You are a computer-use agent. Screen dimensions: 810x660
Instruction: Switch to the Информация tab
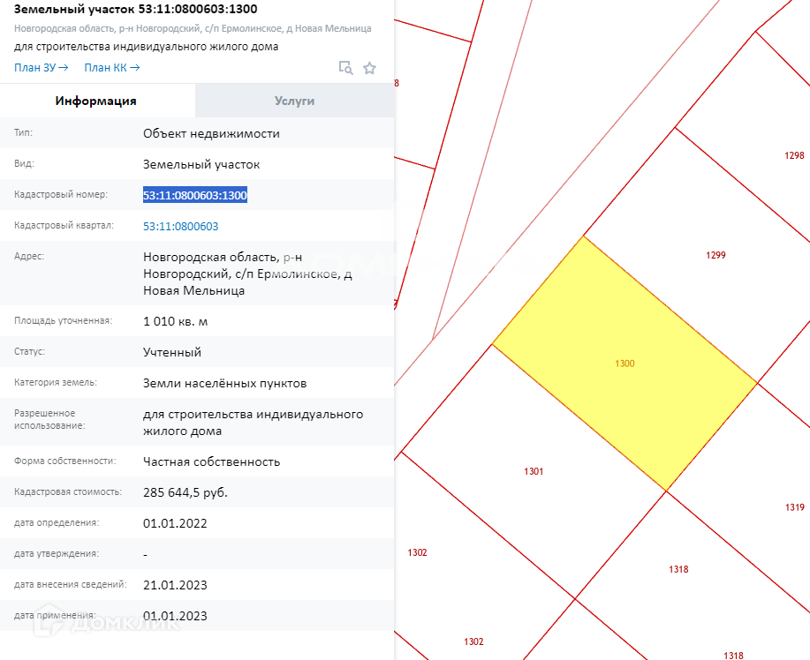[96, 101]
